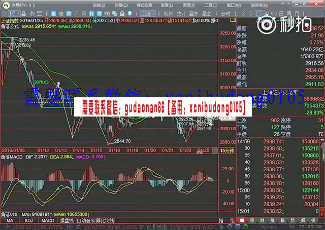The width and height of the screenshot is (325, 230).
Task: Click the globe icon in the toolbar
Action: (x=130, y=14)
